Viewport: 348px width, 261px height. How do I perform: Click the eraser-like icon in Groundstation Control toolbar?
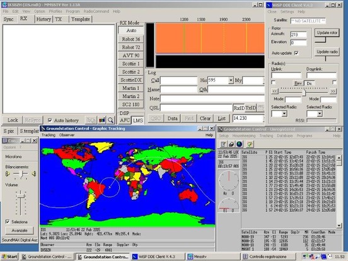(x=231, y=144)
